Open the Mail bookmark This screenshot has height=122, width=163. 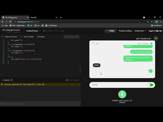18,25
